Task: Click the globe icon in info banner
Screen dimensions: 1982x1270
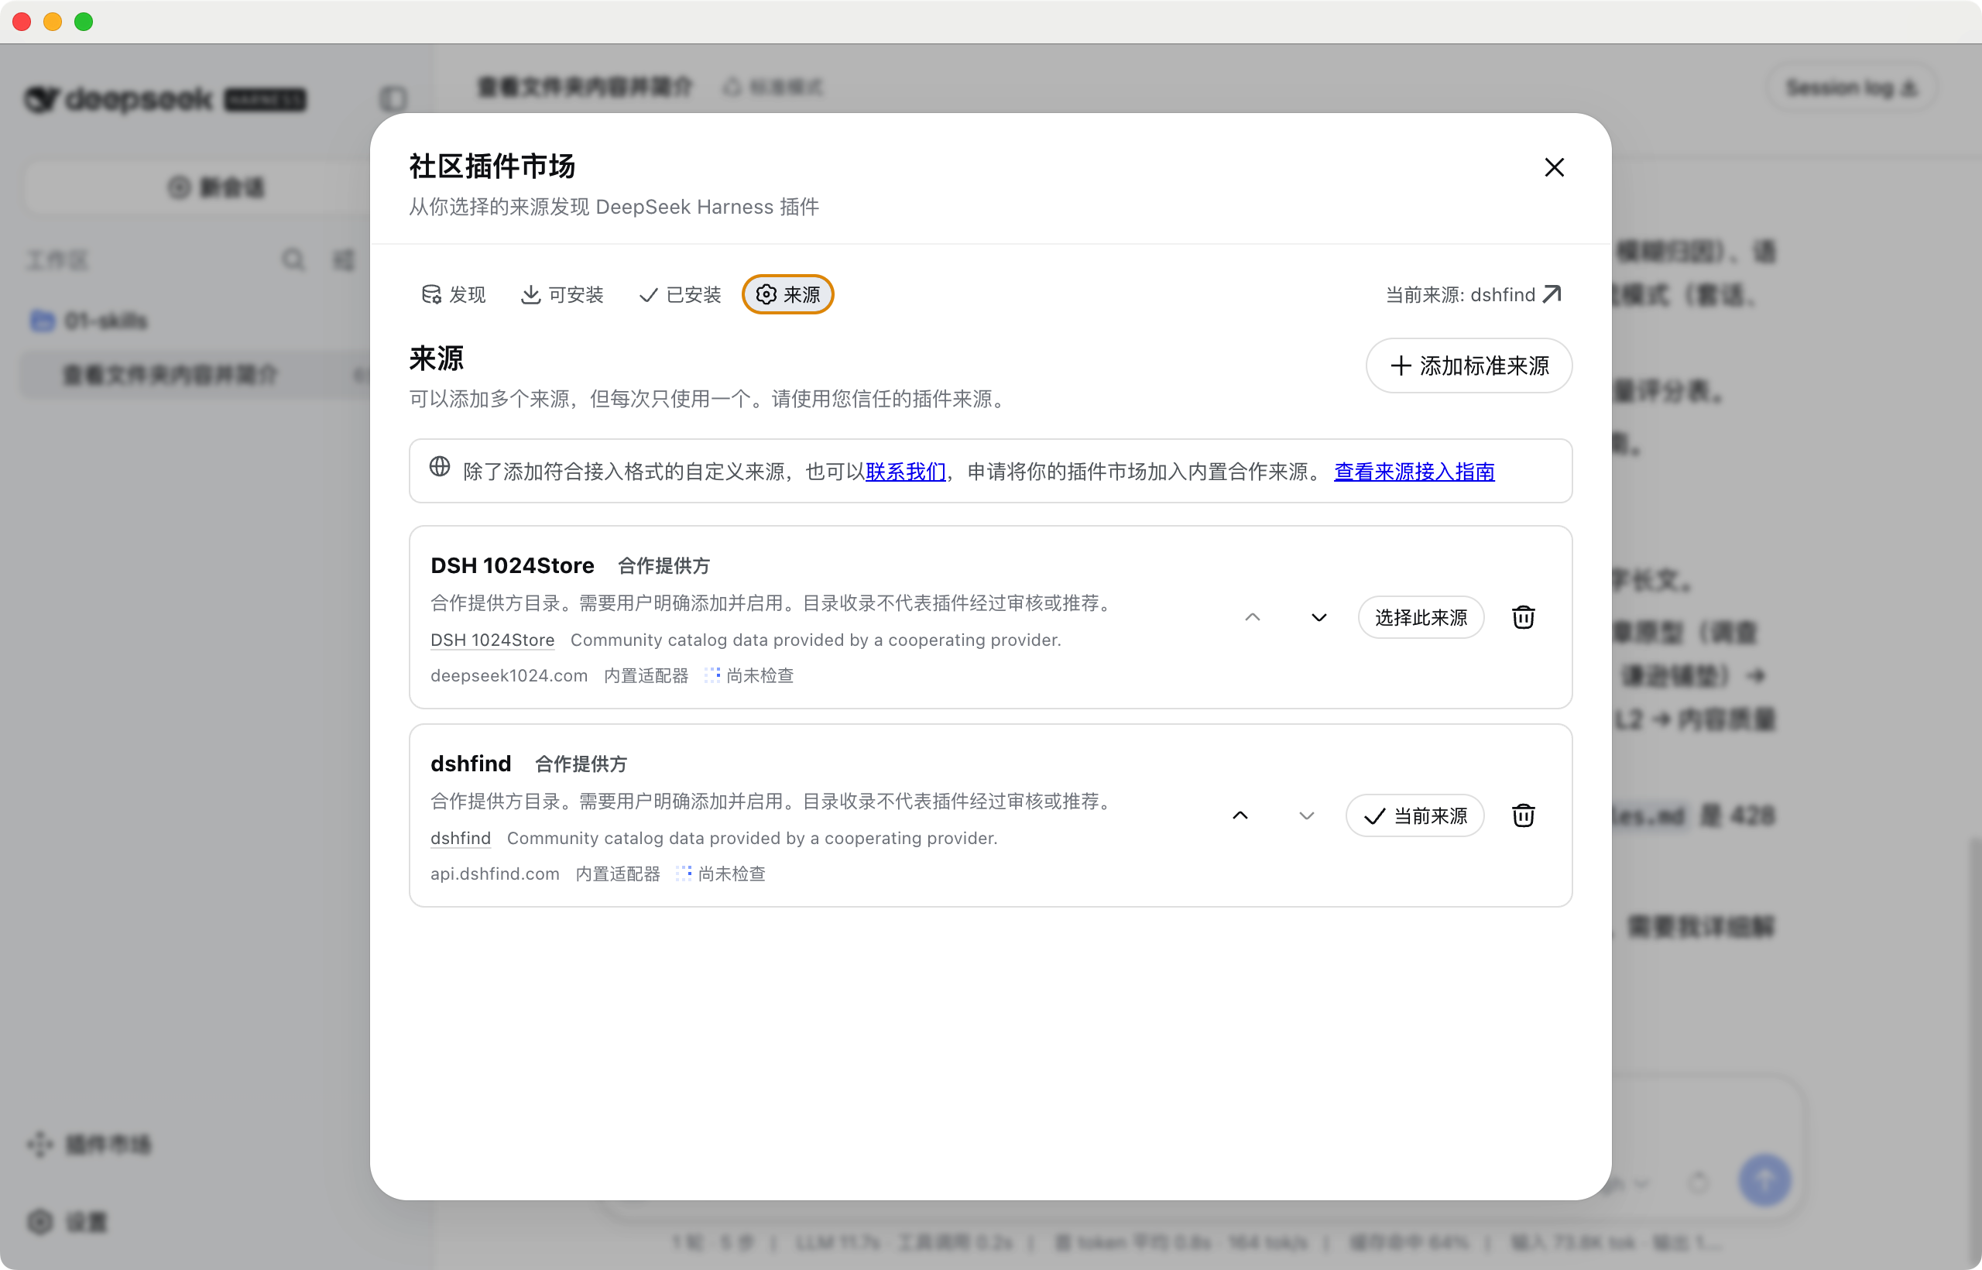Action: click(x=440, y=467)
